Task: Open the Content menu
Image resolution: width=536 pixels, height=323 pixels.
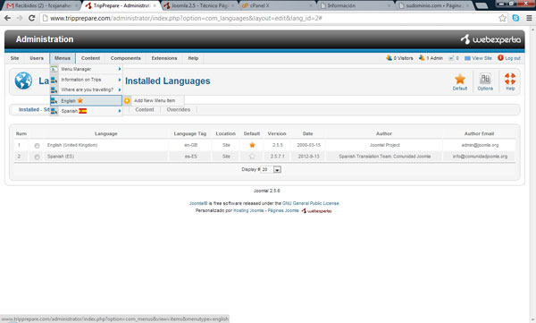Action: 90,58
